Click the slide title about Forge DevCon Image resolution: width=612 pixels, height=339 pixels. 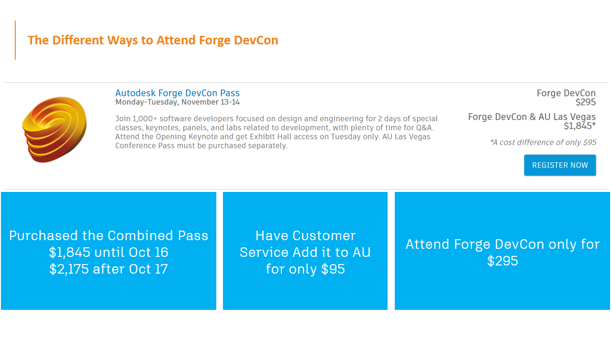(153, 40)
